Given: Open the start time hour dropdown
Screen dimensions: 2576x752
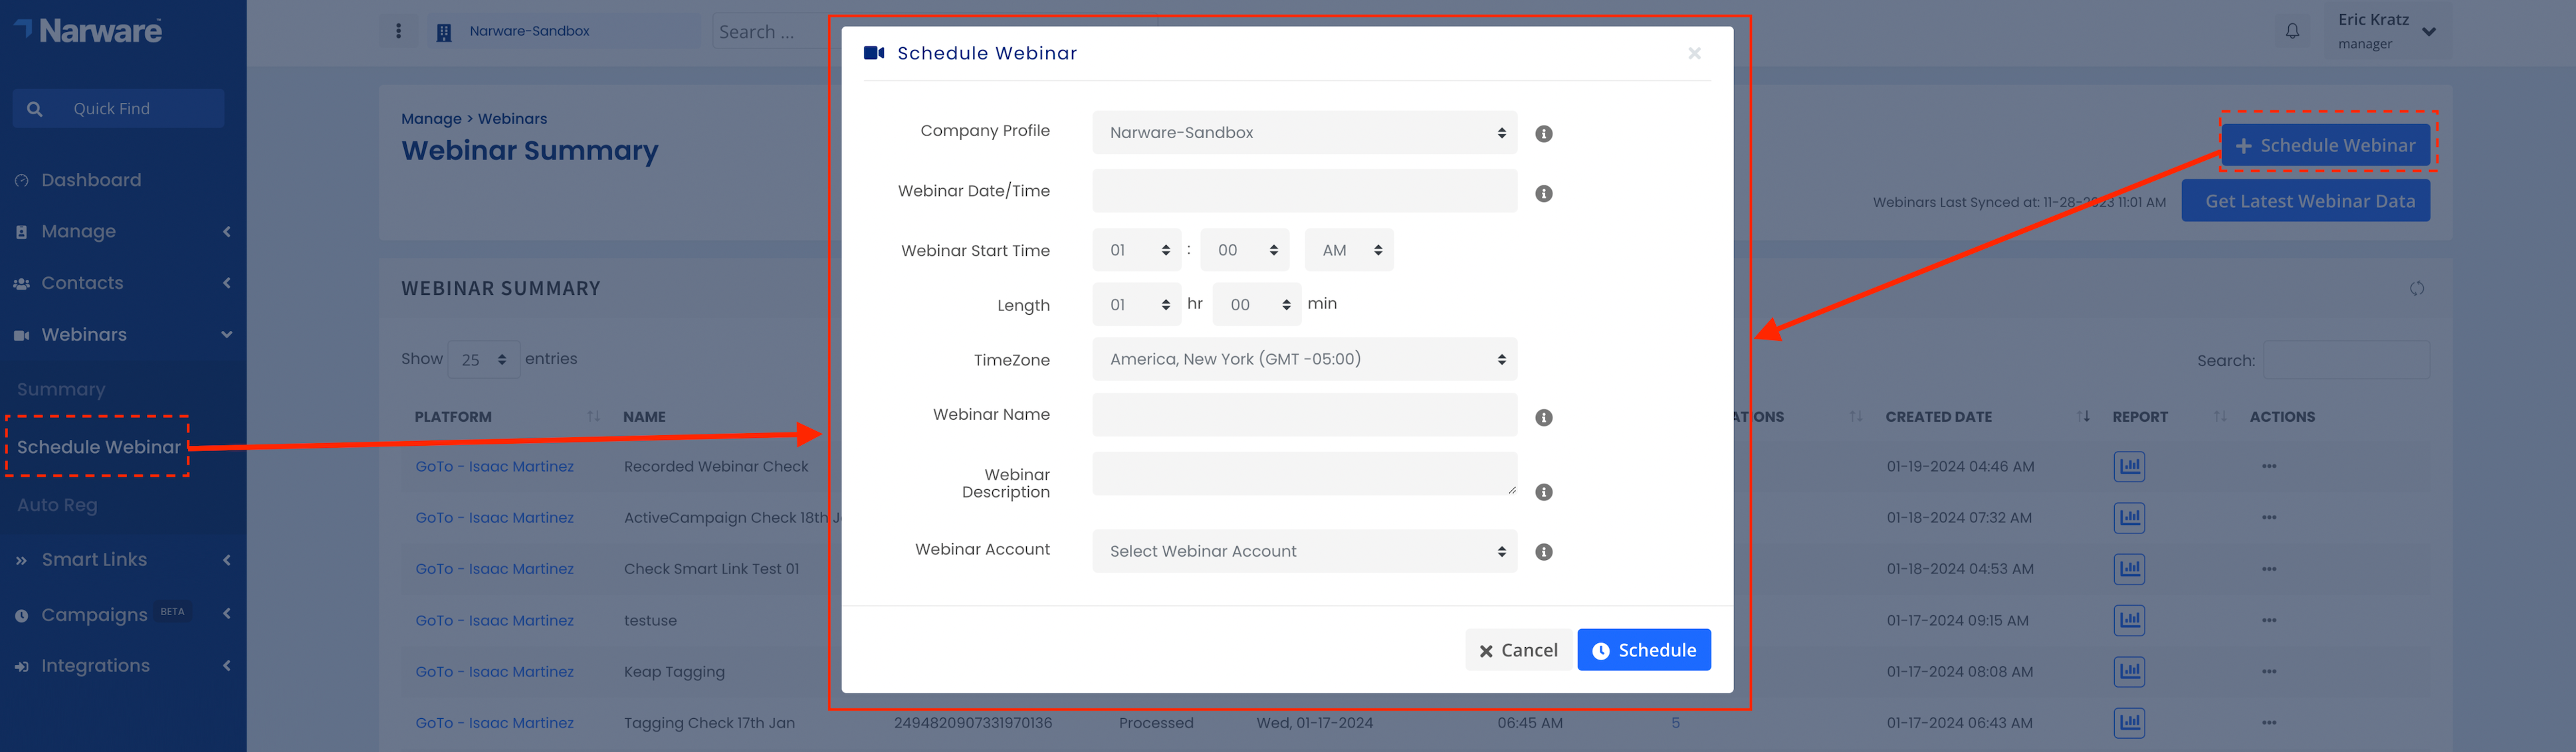Looking at the screenshot, I should coord(1137,250).
